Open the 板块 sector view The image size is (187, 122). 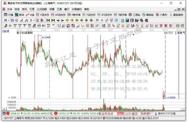(x=20, y=15)
